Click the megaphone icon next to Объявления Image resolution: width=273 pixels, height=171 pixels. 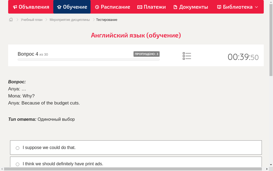(x=15, y=7)
